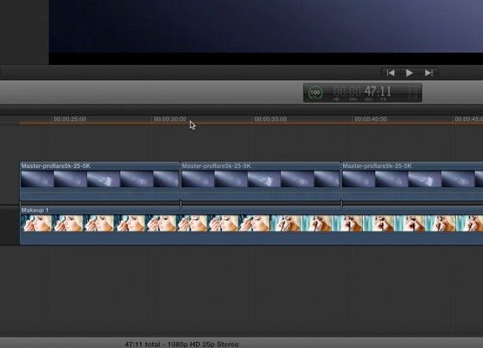This screenshot has width=483, height=348.
Task: Click the 00:00:30:00 ruler mark
Action: point(170,119)
